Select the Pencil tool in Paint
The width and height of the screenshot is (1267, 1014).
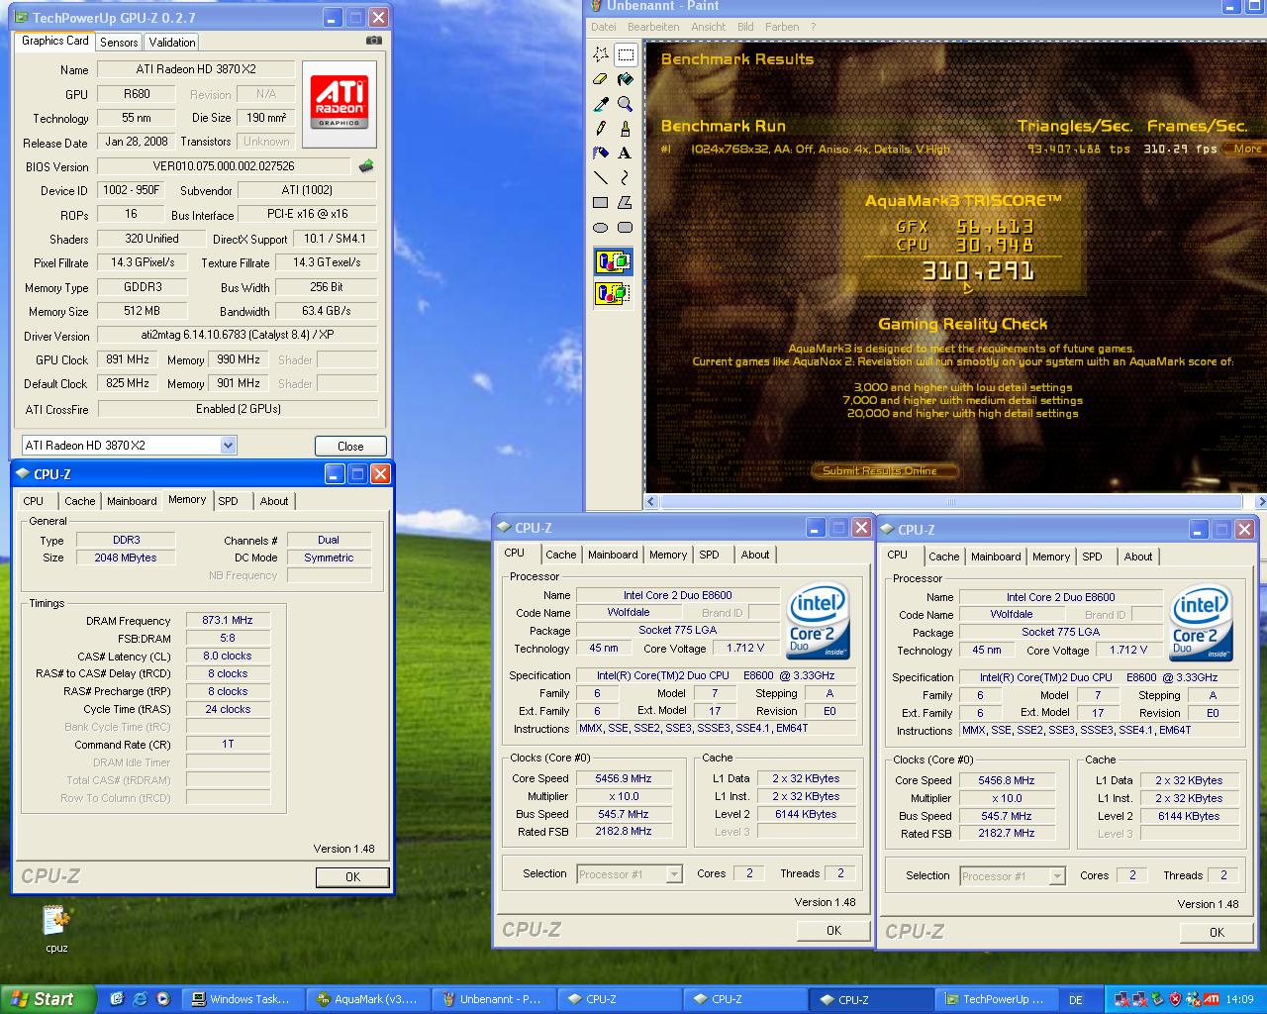coord(601,129)
